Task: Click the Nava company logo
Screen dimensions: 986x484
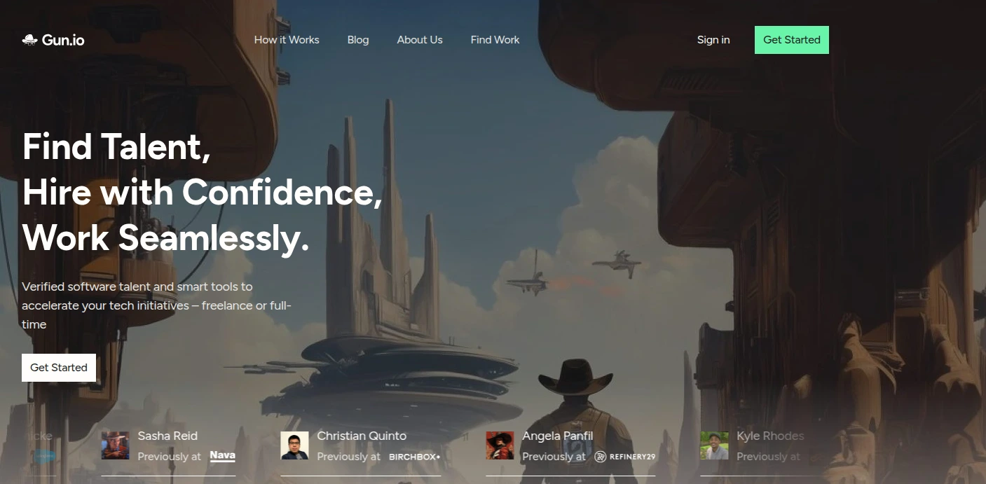Action: tap(222, 456)
